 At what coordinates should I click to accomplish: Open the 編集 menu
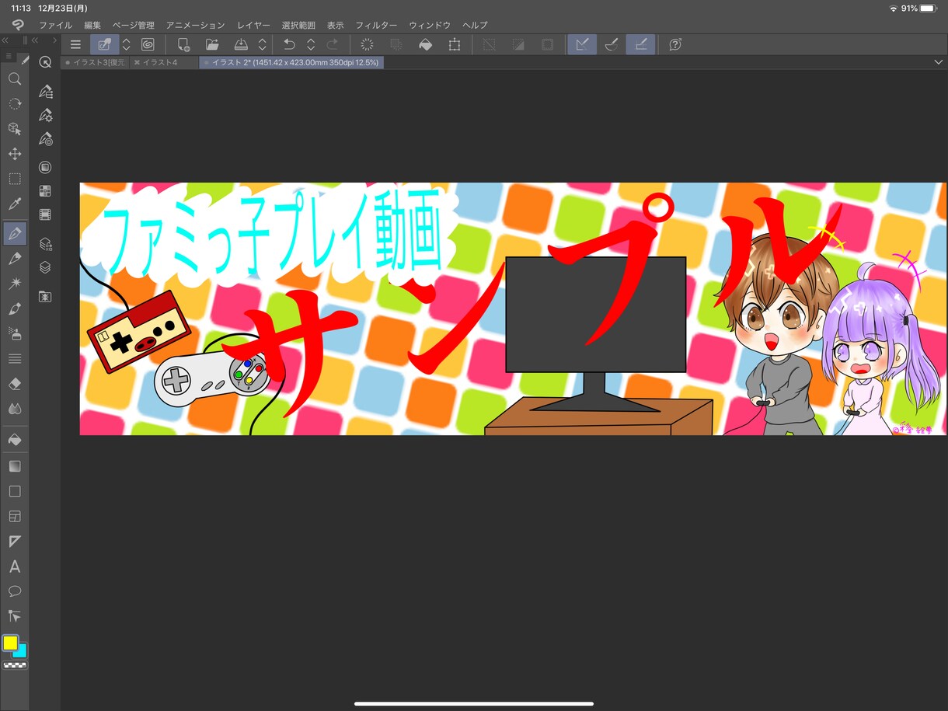click(x=92, y=25)
